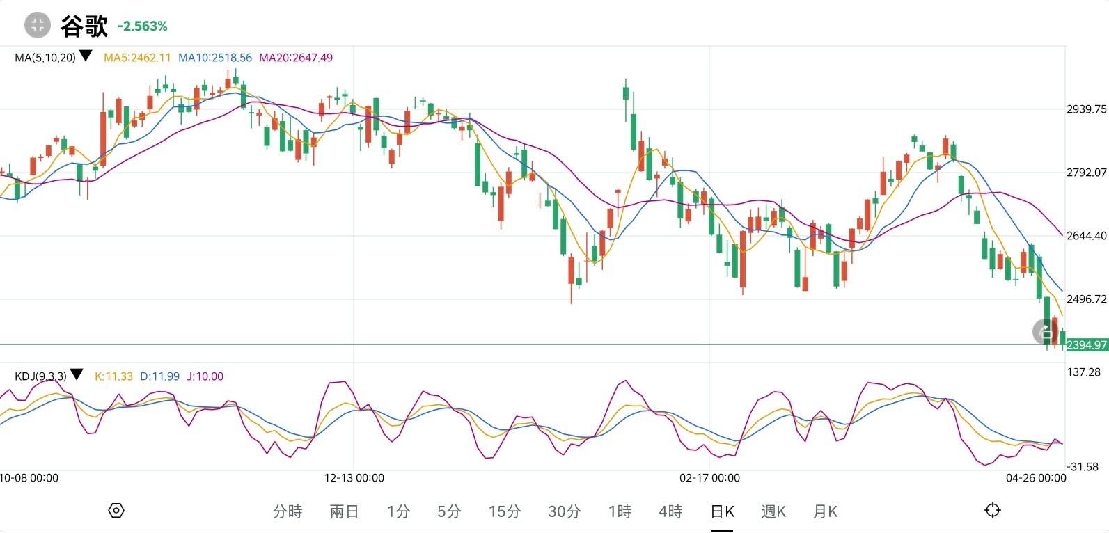Viewport: 1109px width, 533px height.
Task: Open the 月K monthly chart
Action: 825,512
